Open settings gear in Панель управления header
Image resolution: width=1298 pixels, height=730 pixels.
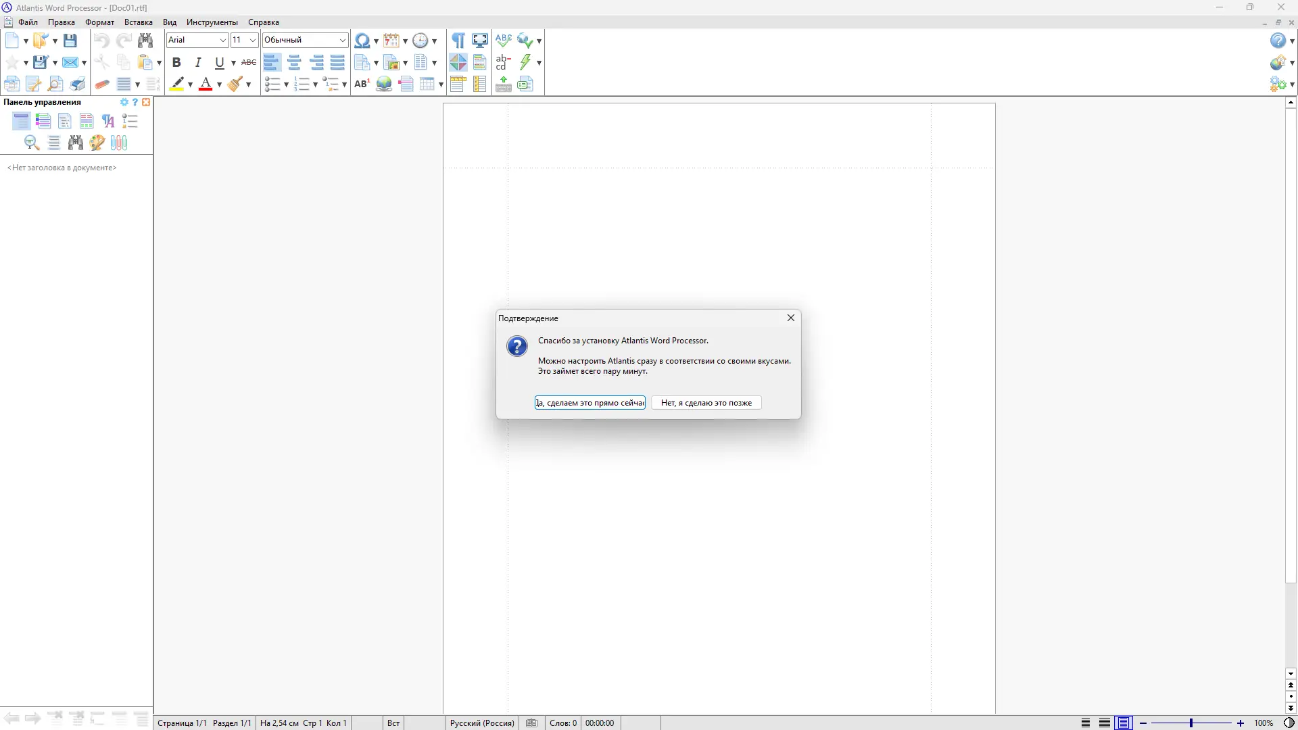(124, 102)
